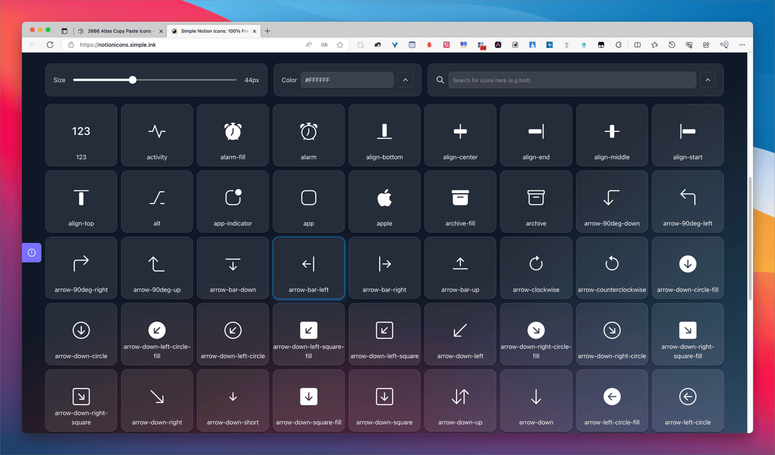Choose the archive-fill icon
Image resolution: width=775 pixels, height=455 pixels.
click(x=460, y=201)
